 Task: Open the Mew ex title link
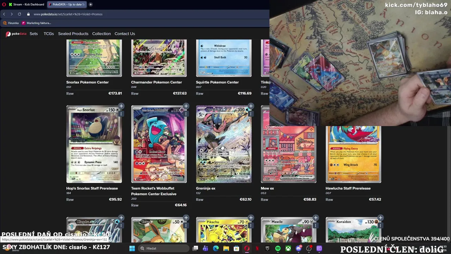click(267, 188)
